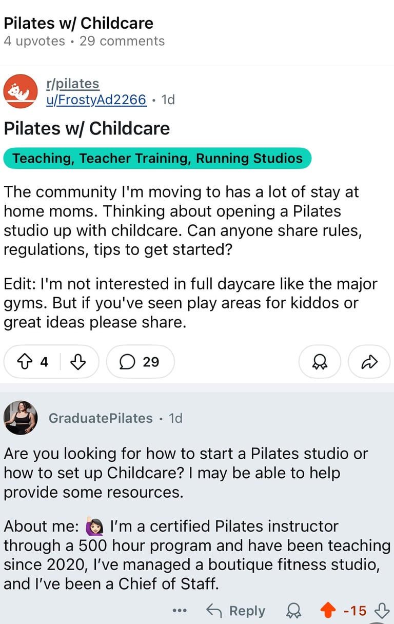394x624 pixels.
Task: Tap the header title Pilates w/ Childcare
Action: (x=78, y=23)
